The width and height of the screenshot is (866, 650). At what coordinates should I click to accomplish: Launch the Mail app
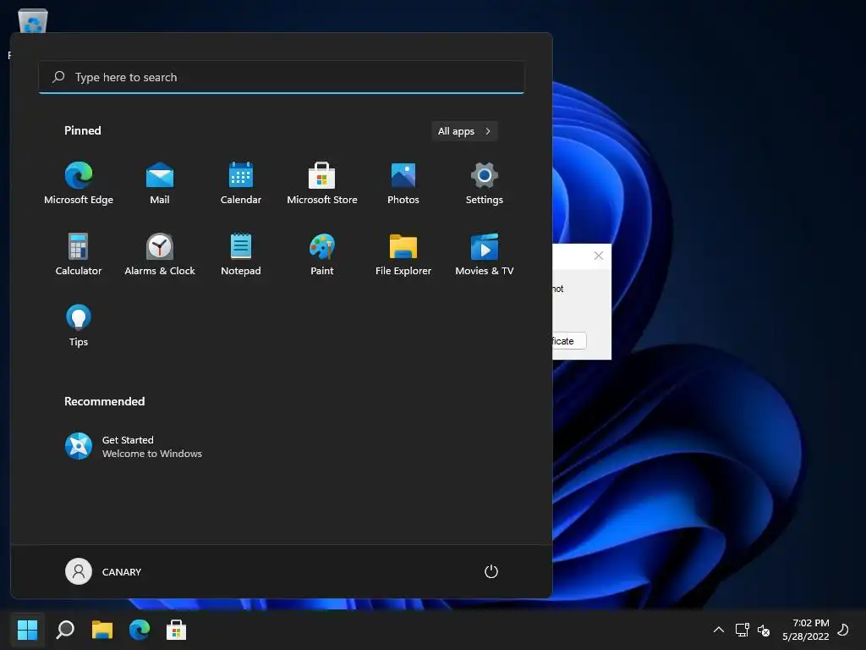(160, 184)
